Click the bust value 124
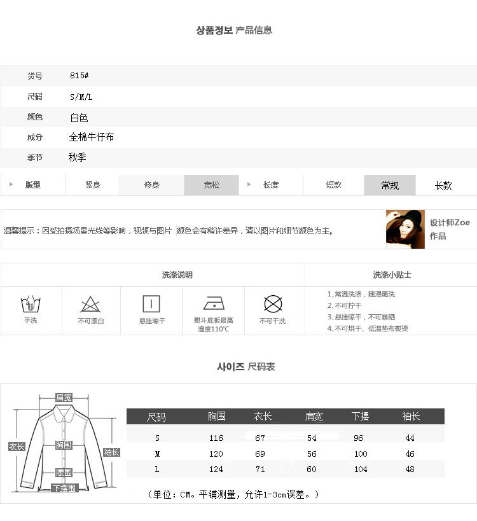Viewport: 477px width, 521px height. (216, 469)
